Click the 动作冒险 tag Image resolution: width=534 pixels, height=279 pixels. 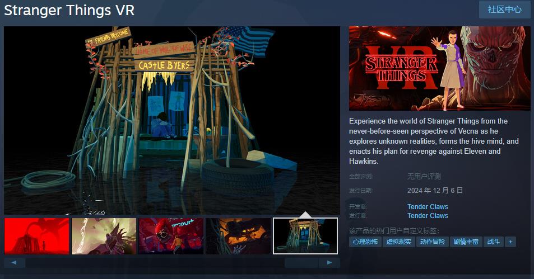point(432,242)
